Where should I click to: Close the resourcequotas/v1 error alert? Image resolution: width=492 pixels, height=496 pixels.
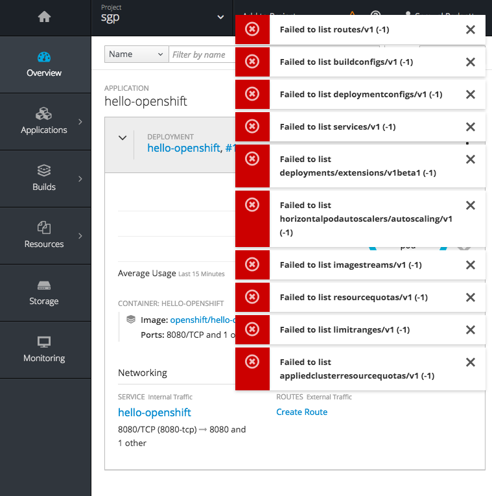click(x=471, y=298)
